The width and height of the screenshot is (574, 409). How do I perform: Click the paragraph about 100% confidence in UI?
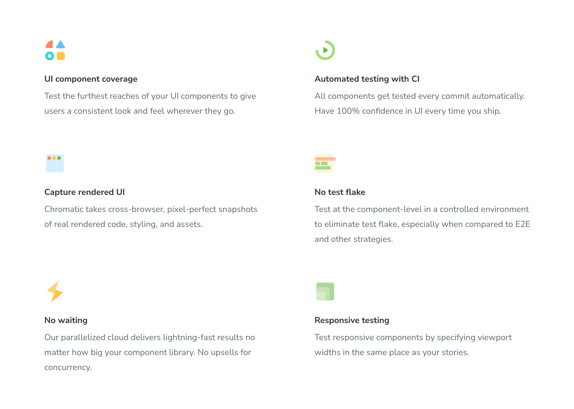tap(419, 104)
